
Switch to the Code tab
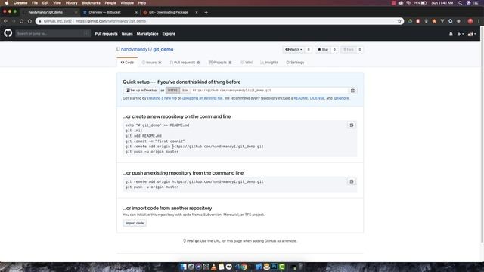point(127,63)
